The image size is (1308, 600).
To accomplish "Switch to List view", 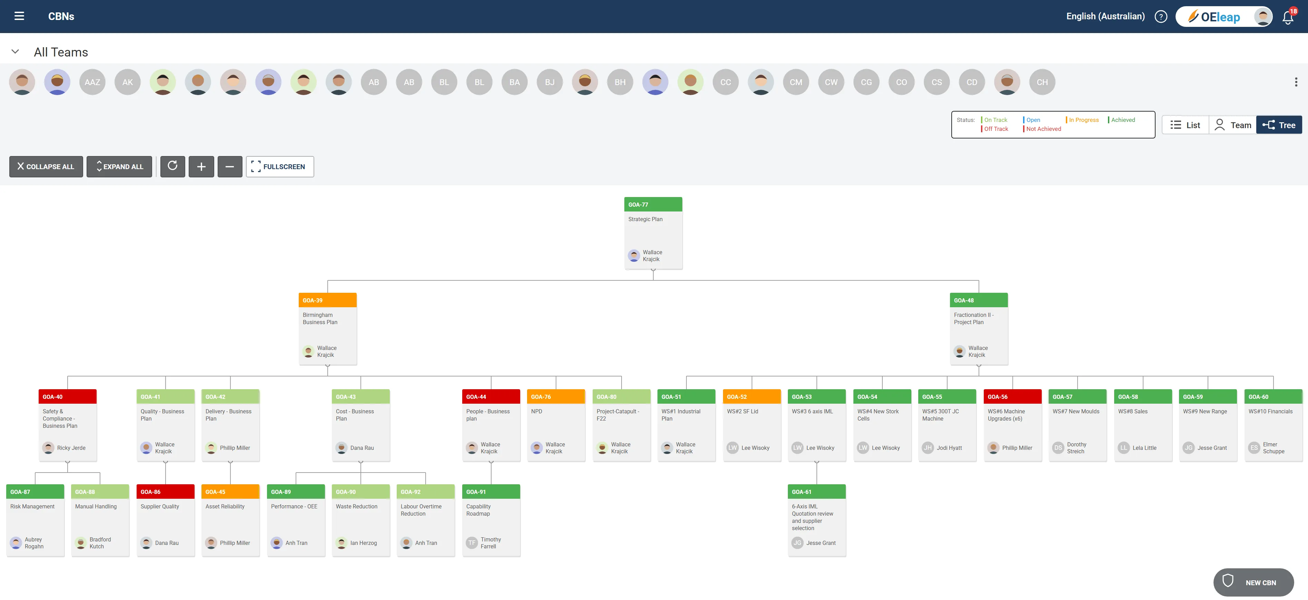I will pyautogui.click(x=1185, y=125).
